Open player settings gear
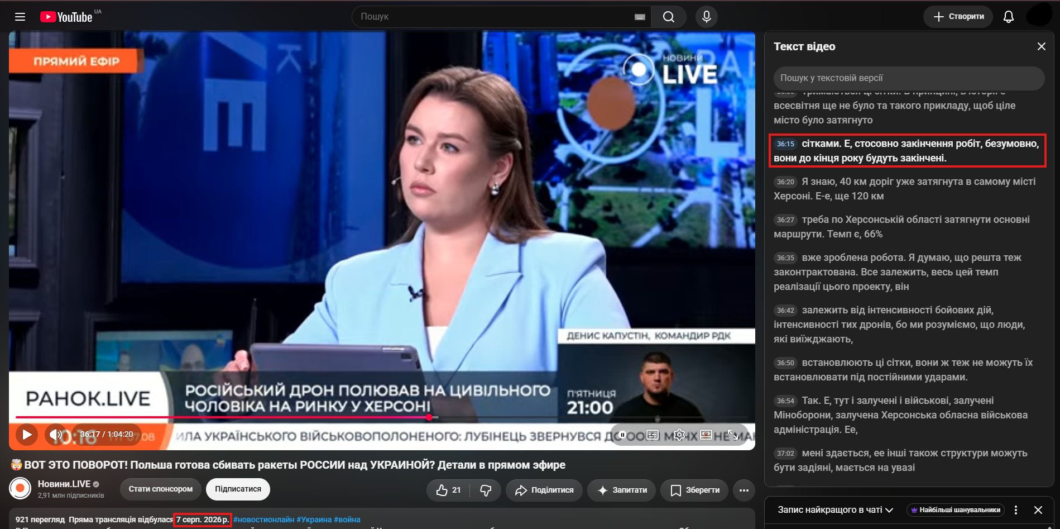Viewport: 1060px width, 529px height. pyautogui.click(x=679, y=435)
